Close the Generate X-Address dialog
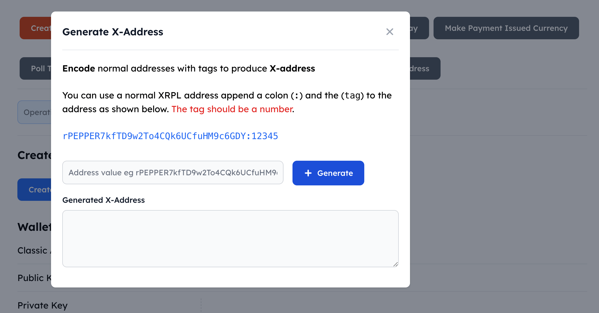 (x=390, y=32)
